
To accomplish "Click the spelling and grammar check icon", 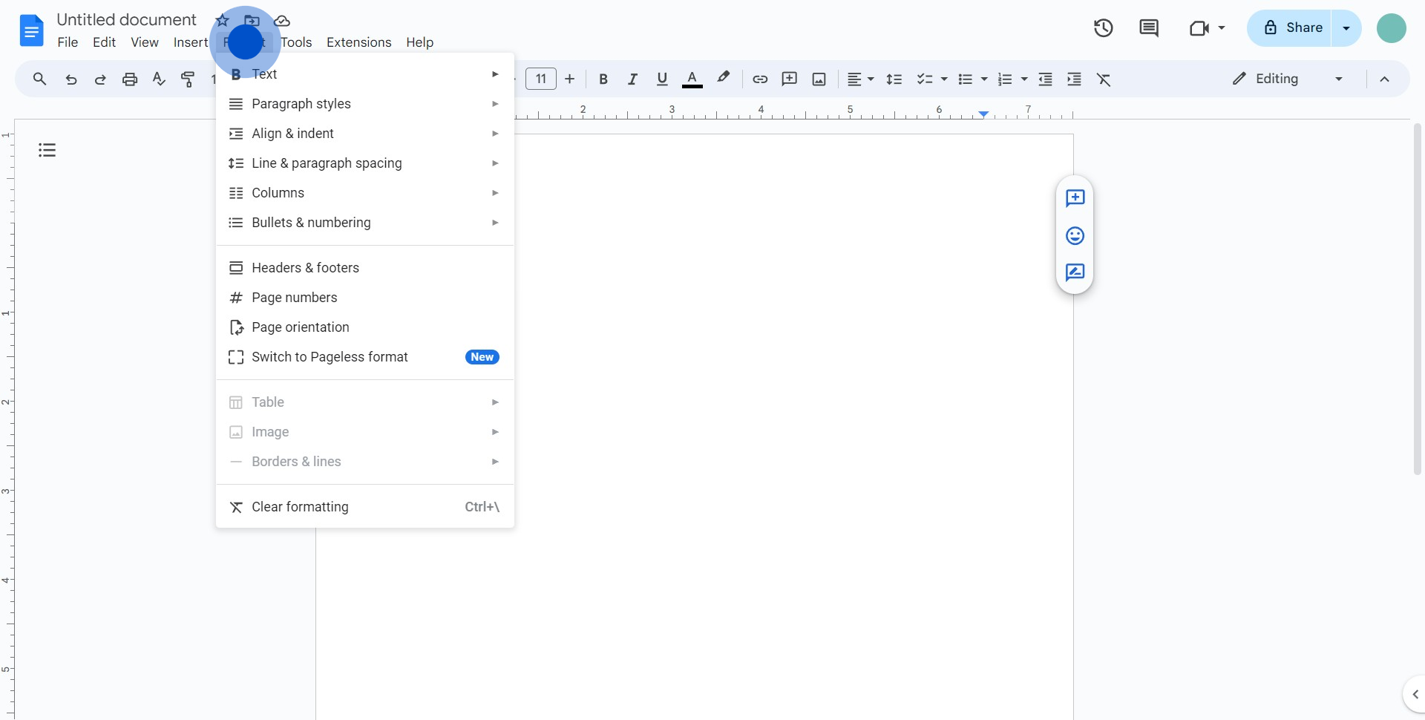I will 158,79.
